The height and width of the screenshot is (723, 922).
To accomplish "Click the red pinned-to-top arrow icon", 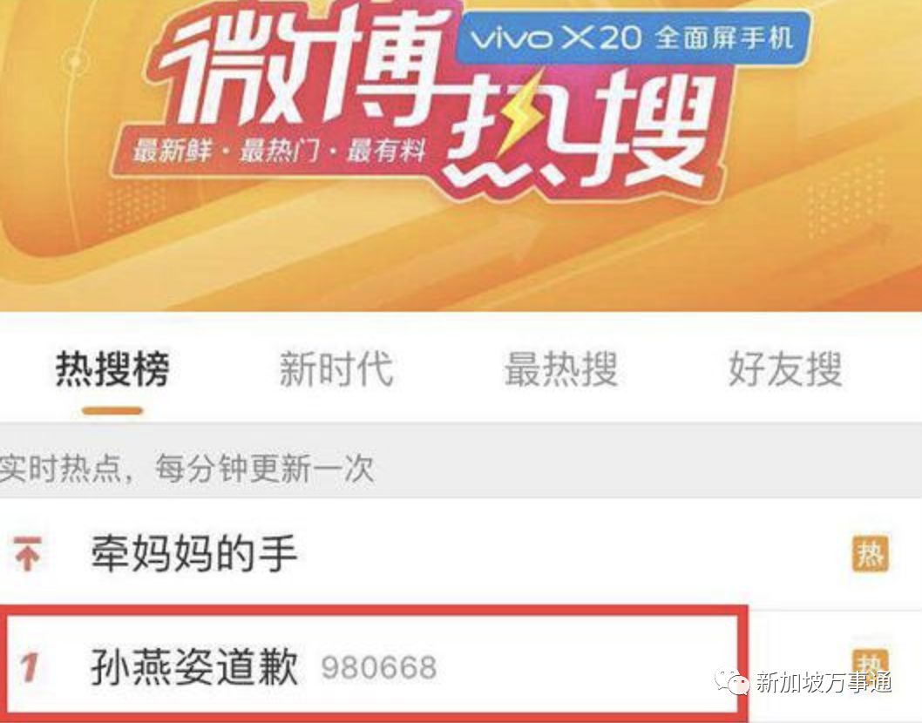I will (27, 554).
